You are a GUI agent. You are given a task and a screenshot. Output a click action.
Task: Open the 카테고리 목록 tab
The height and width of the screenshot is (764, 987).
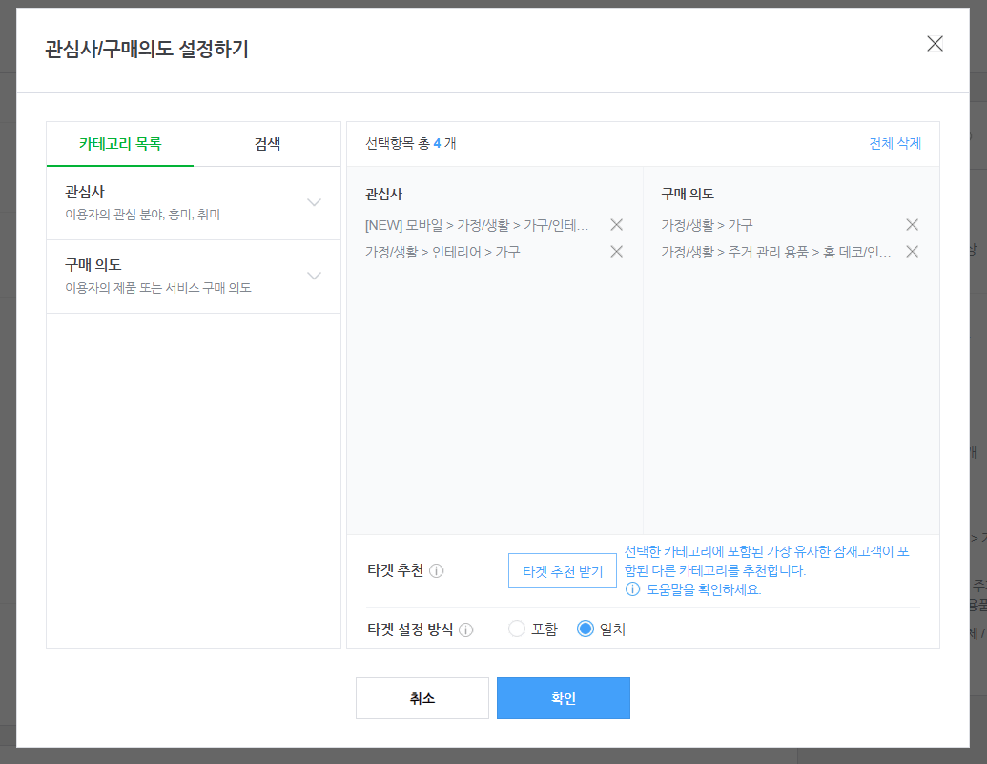119,144
